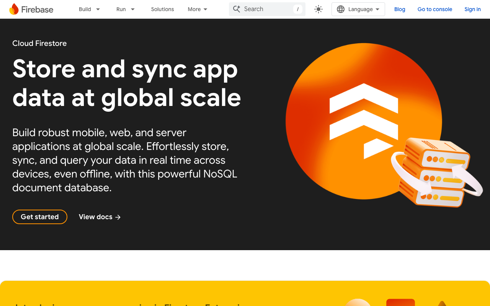Open the View docs link
490x306 pixels.
pos(100,217)
